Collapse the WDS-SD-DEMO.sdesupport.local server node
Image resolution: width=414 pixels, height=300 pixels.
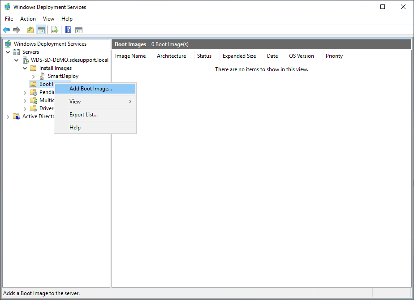[x=17, y=60]
